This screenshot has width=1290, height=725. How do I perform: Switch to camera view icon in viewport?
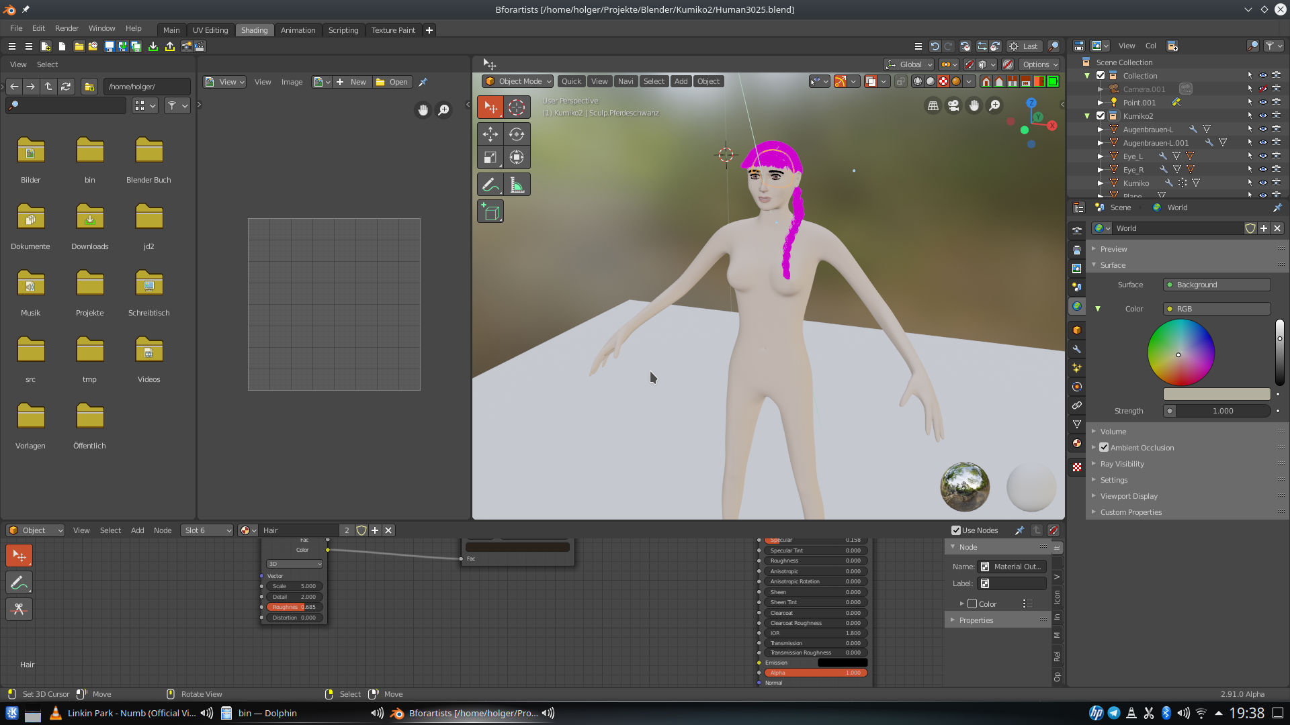953,105
